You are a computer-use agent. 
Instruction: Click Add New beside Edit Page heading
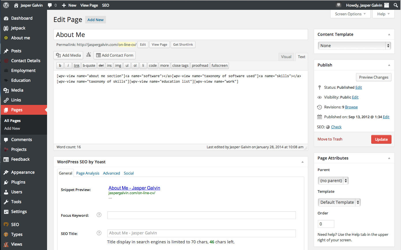pyautogui.click(x=96, y=20)
